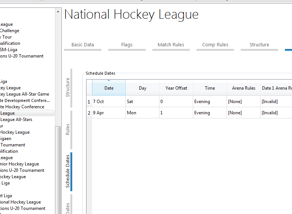
Task: Click 'Evening' time cell in 9 Apr row
Action: point(210,113)
